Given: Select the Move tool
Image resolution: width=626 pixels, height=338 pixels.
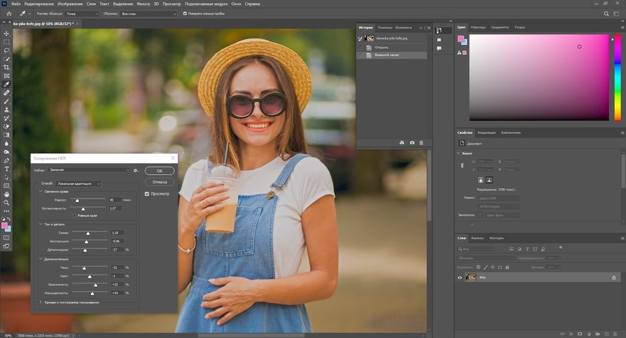Looking at the screenshot, I should [x=7, y=34].
